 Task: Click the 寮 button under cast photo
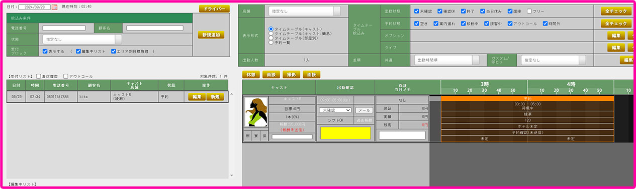click(256, 135)
